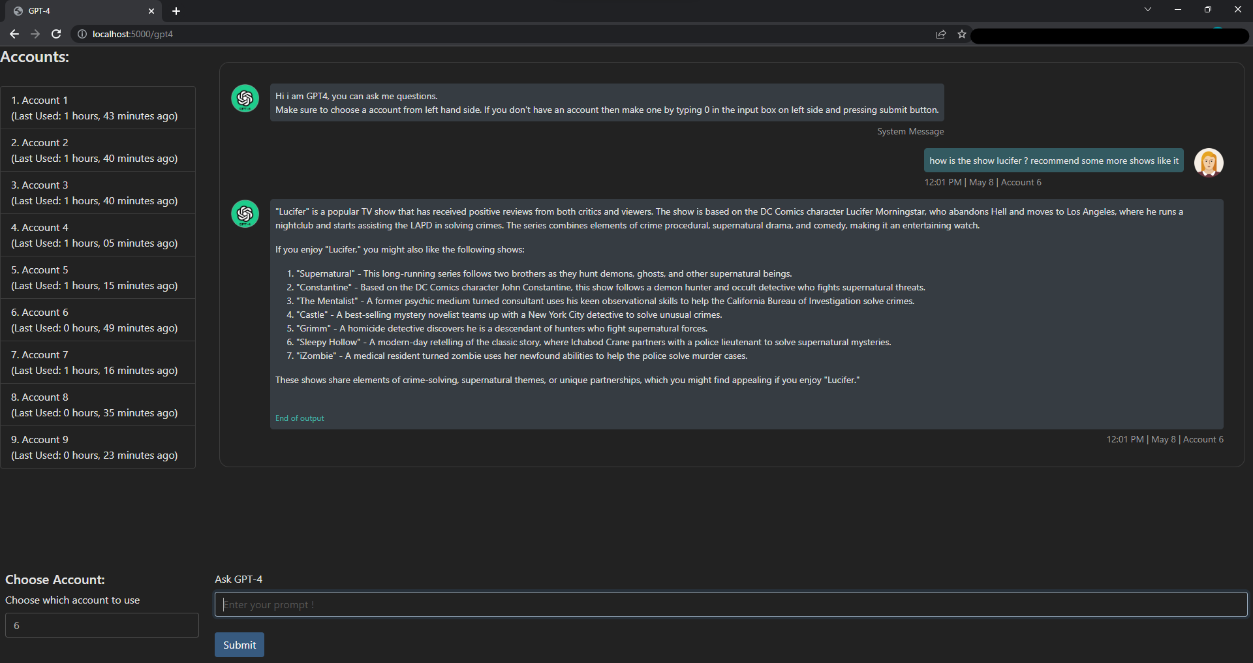The image size is (1253, 663).
Task: Click the GPT avatar beside system message
Action: [245, 99]
